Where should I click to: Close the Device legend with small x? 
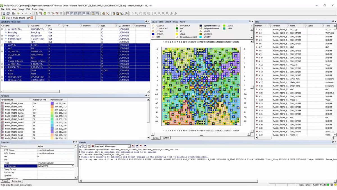point(252,26)
